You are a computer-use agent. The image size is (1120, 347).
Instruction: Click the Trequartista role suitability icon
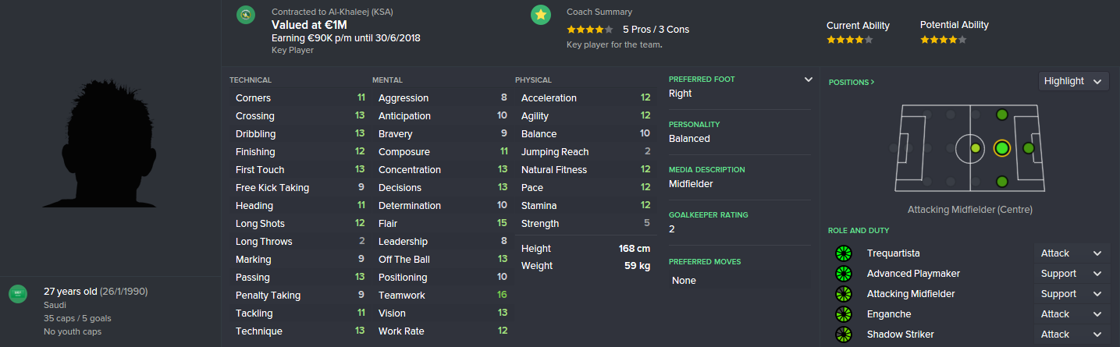[843, 253]
